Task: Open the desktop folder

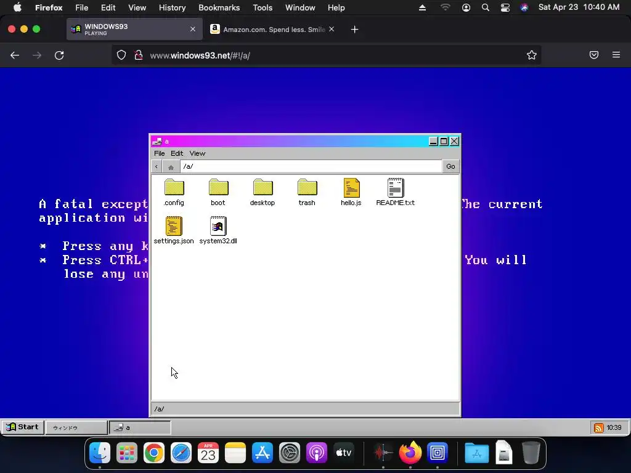Action: click(263, 193)
